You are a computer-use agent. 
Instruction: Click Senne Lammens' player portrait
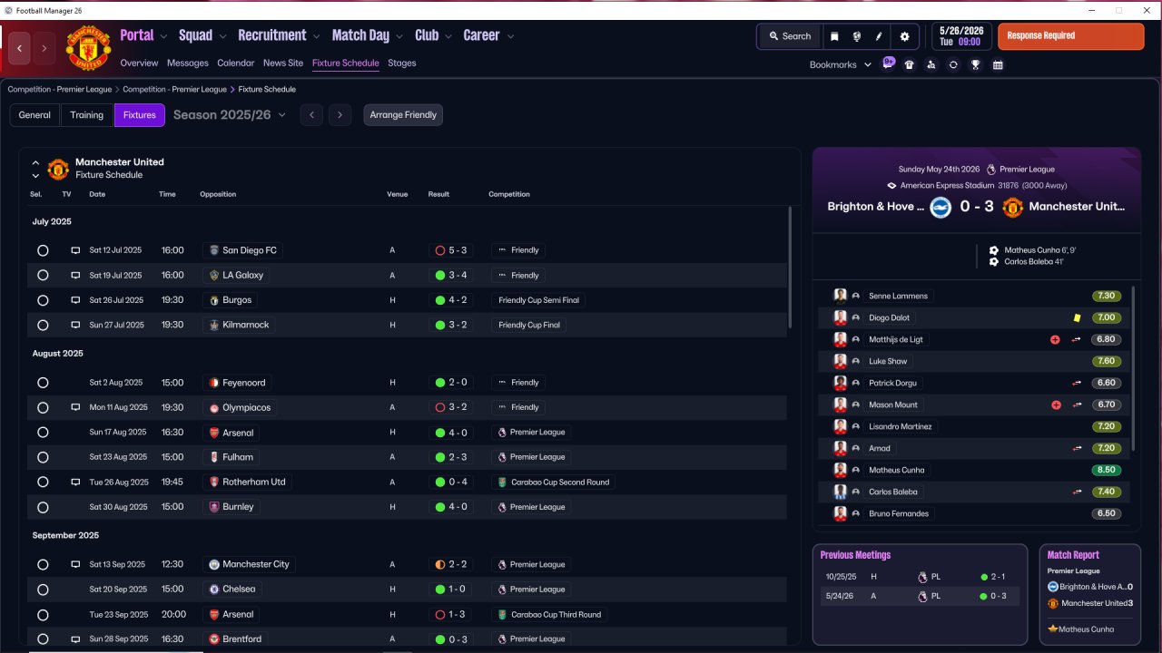coord(841,296)
